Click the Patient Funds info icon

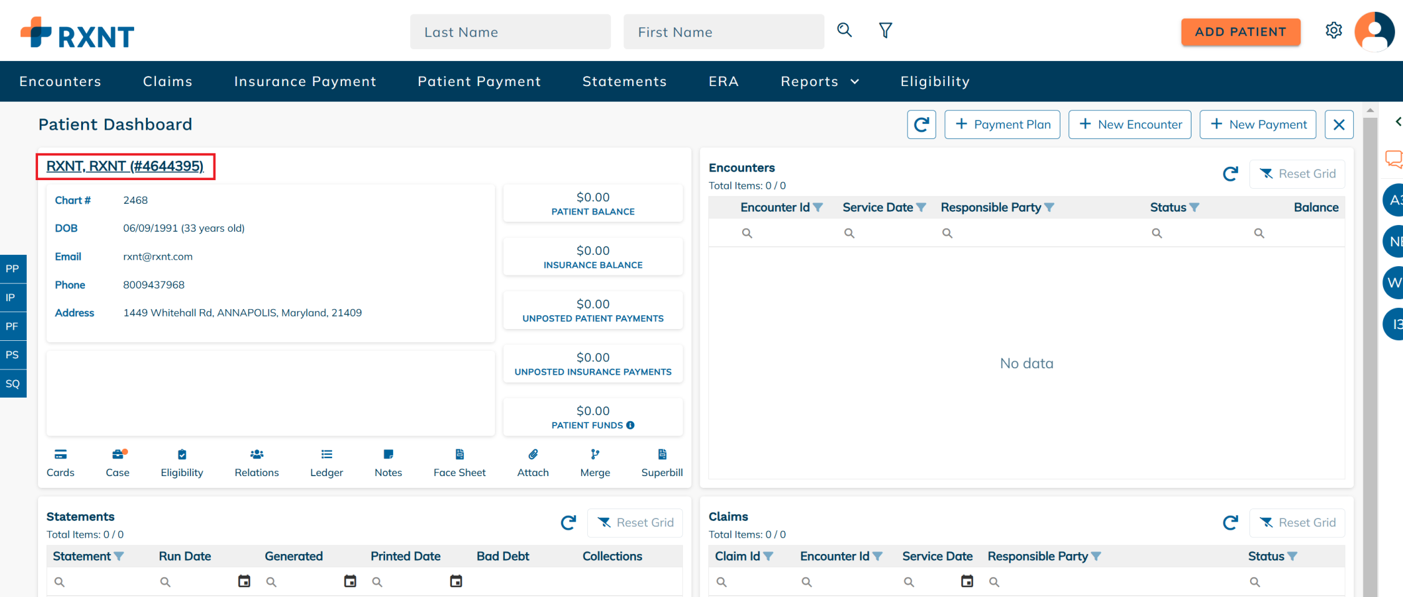630,425
